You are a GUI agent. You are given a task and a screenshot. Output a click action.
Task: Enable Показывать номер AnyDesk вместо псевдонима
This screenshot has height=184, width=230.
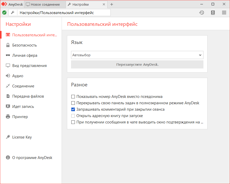click(73, 97)
